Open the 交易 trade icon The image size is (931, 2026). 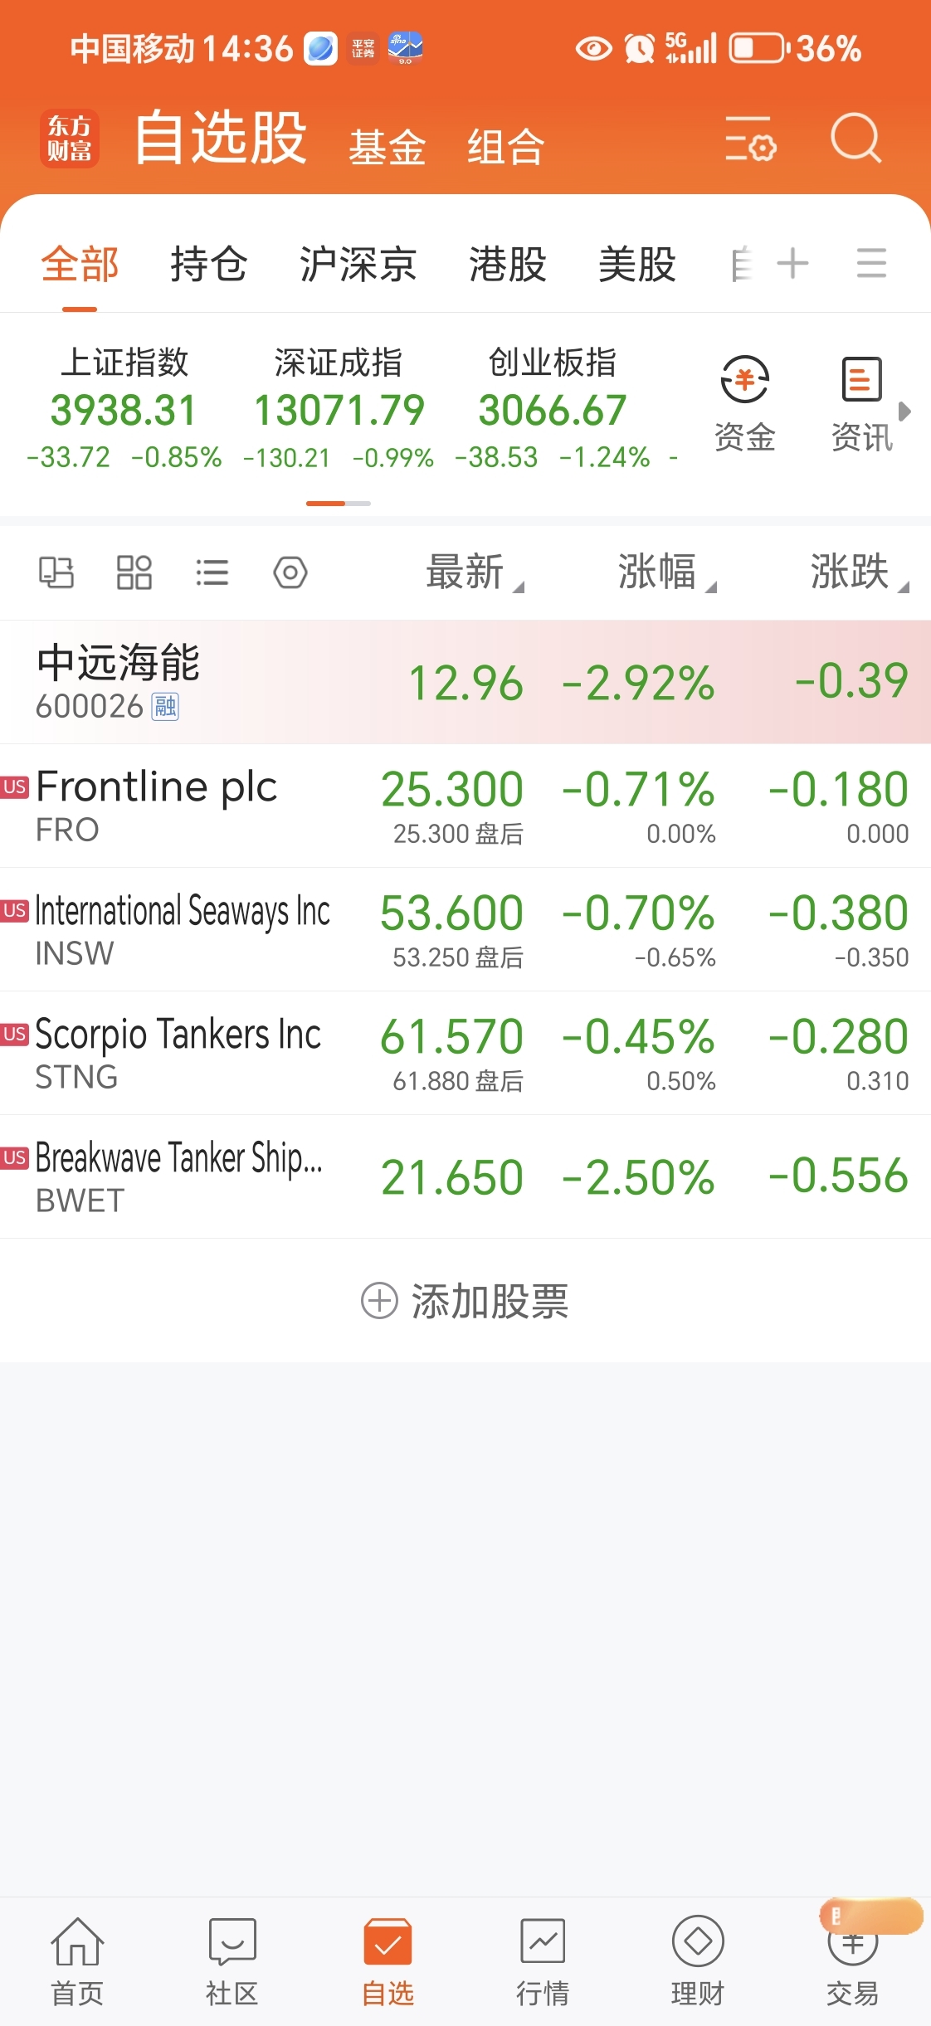tap(852, 1962)
